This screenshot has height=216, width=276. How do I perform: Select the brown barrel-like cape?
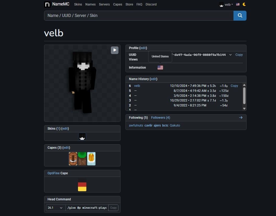coord(73,159)
